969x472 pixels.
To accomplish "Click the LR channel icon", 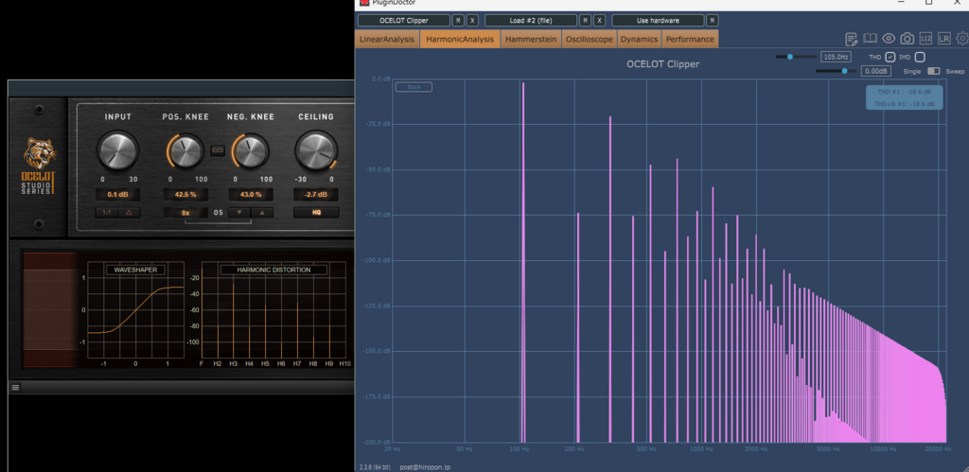I will pos(943,38).
